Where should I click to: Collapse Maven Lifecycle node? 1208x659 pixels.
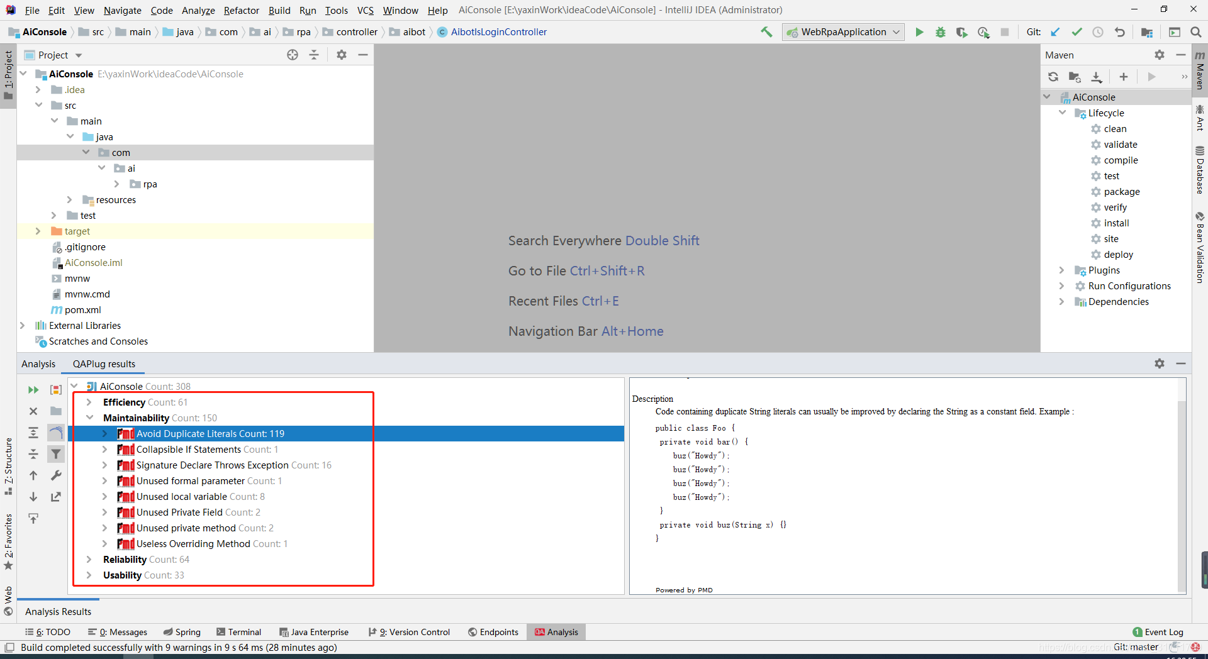[1062, 113]
